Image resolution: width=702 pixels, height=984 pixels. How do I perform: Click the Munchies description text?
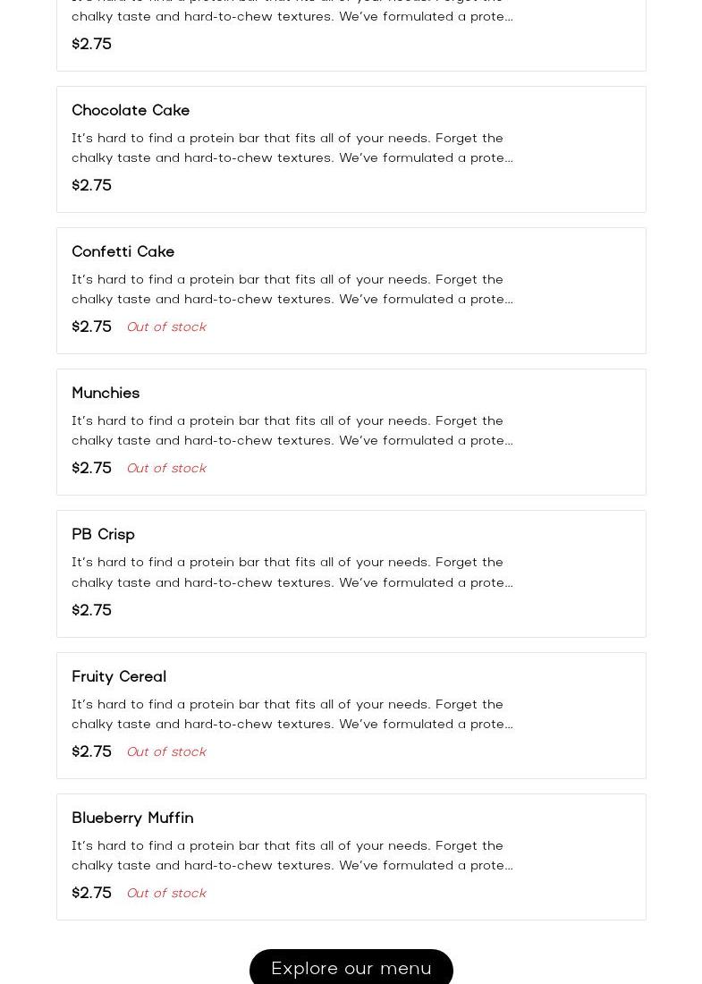292,430
